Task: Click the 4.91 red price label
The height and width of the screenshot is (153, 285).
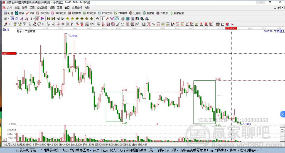Action: pos(124,90)
